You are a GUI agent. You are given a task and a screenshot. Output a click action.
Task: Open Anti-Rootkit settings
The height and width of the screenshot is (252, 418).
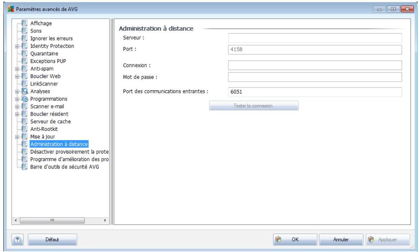(44, 129)
